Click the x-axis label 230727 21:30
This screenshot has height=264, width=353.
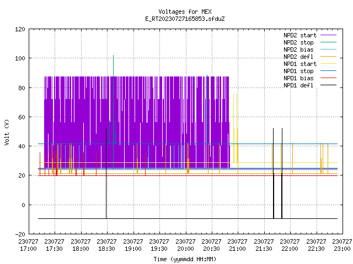click(x=264, y=245)
